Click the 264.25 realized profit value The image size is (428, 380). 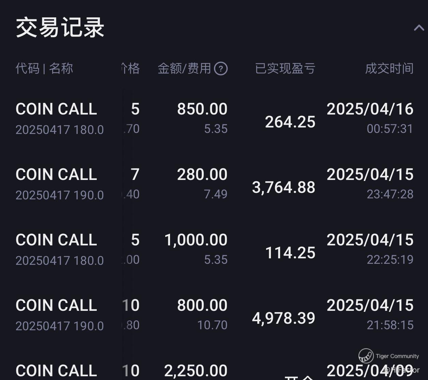tap(290, 122)
